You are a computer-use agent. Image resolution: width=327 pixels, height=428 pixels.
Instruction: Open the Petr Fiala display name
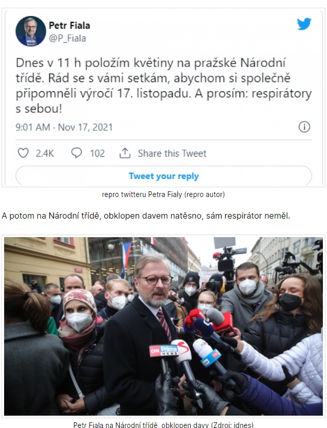pyautogui.click(x=69, y=25)
